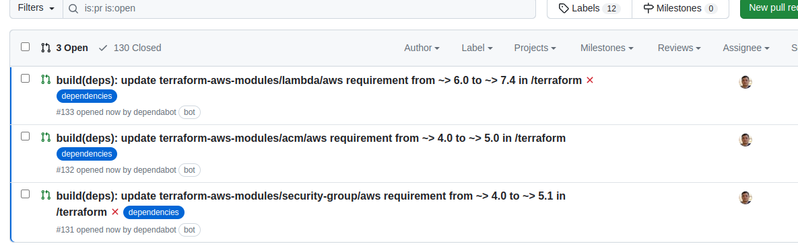Open the Filters dropdown

36,9
